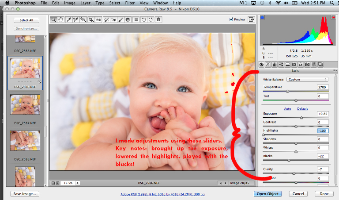Open the Split Toning panel tab
This screenshot has height=200, width=339.
[x=287, y=64]
